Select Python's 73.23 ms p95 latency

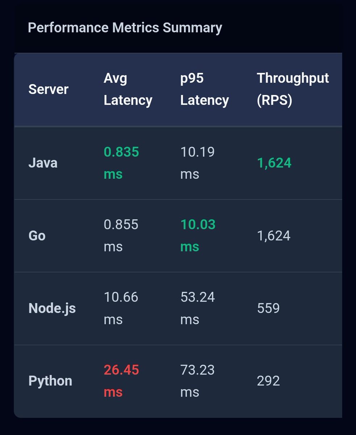point(198,381)
